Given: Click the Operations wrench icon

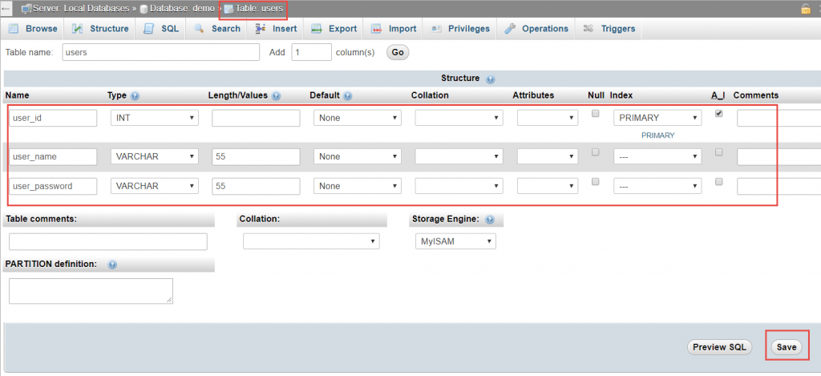Looking at the screenshot, I should coord(510,29).
